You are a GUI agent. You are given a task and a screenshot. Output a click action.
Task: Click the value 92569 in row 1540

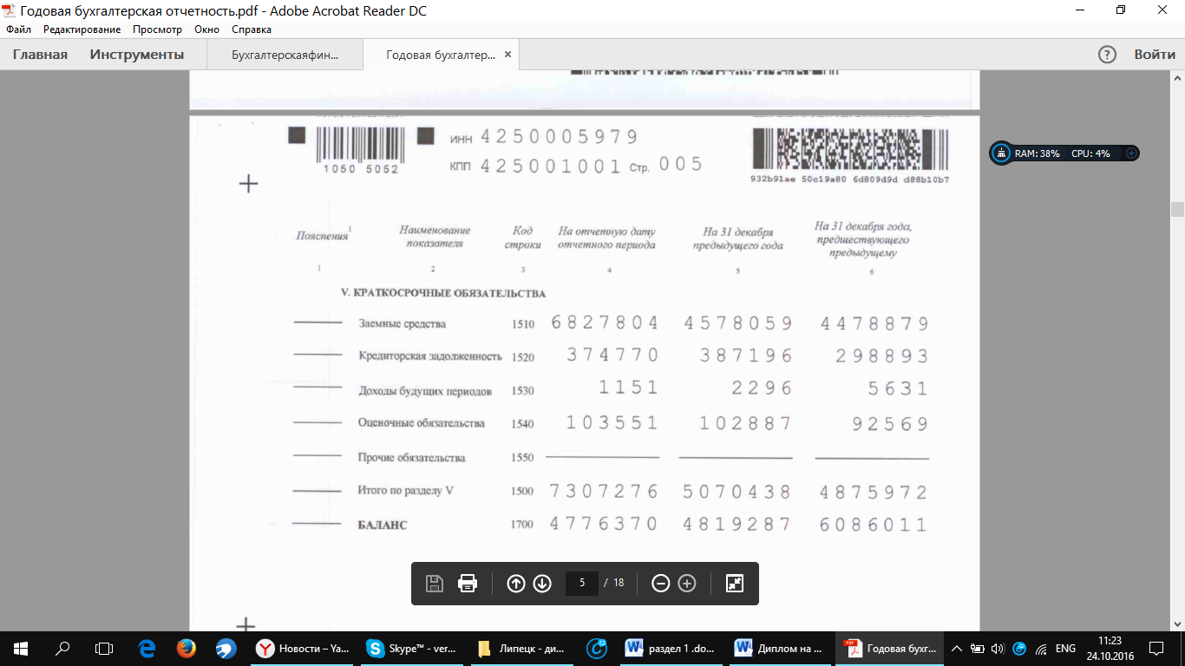click(x=889, y=424)
